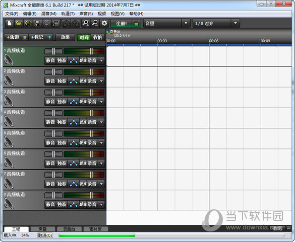Click the speaker icon of track 6
Image resolution: width=295 pixels, height=242 pixels.
click(x=9, y=162)
